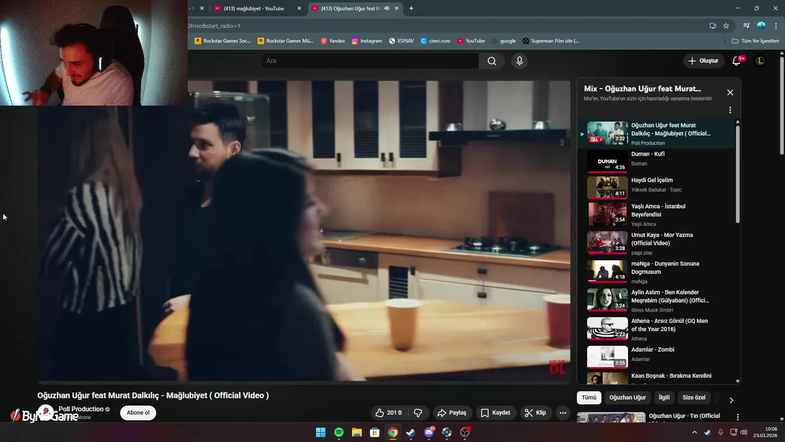The height and width of the screenshot is (442, 785).
Task: Open Mix playlist options three-dot menu
Action: (x=730, y=110)
